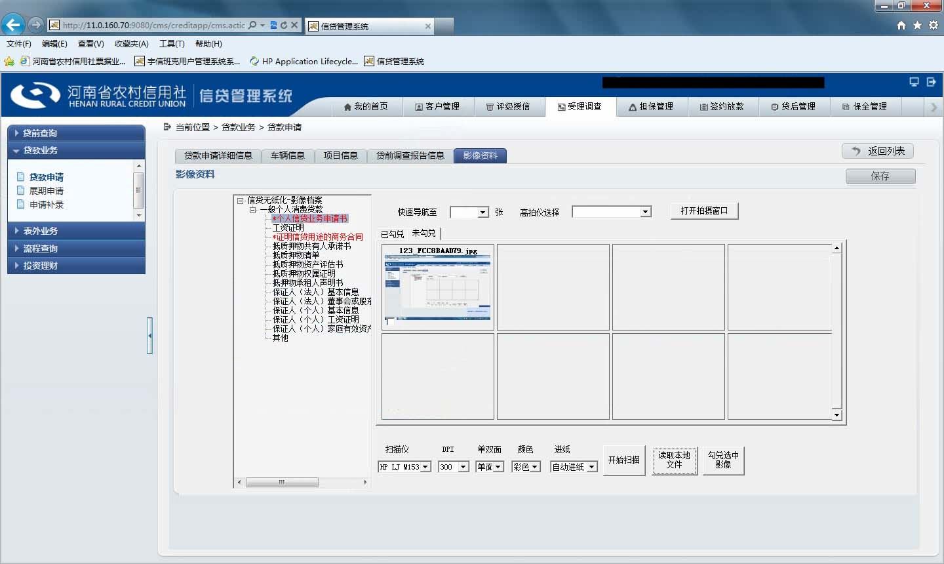Switch to the 项目信息 tab
Screen dimensions: 944x564
(340, 156)
